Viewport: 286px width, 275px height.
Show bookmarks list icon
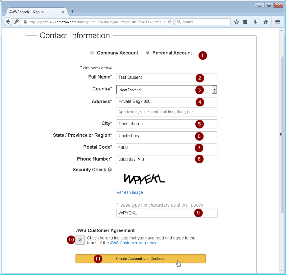point(245,22)
